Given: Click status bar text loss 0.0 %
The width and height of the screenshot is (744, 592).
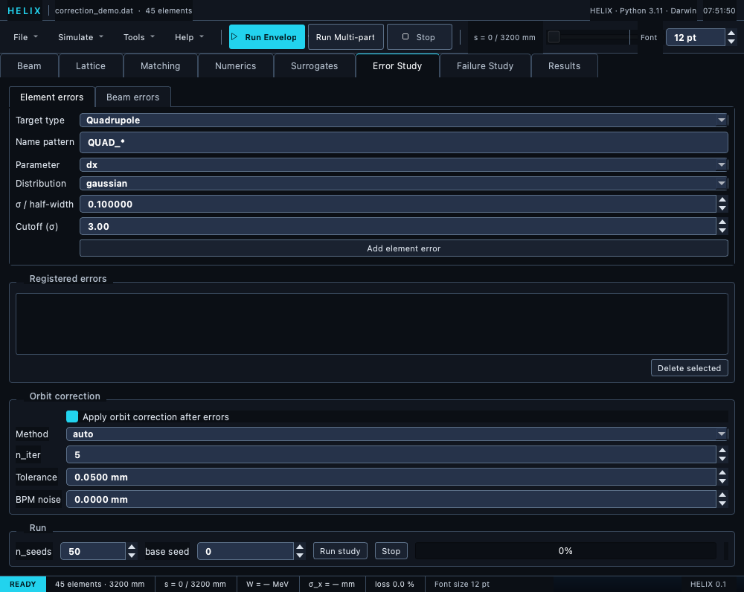Looking at the screenshot, I should point(394,584).
